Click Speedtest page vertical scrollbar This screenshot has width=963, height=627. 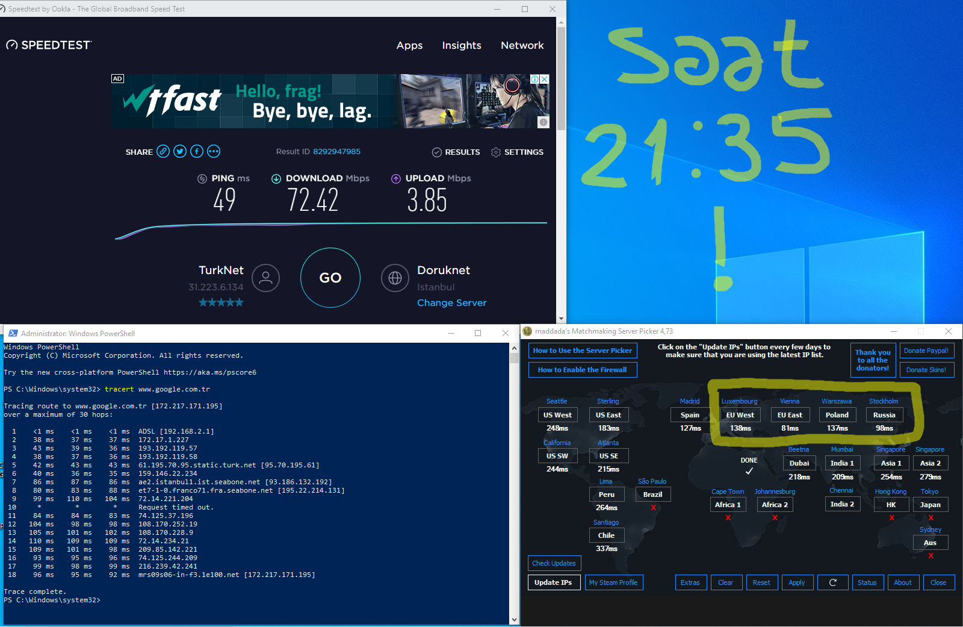coord(561,78)
